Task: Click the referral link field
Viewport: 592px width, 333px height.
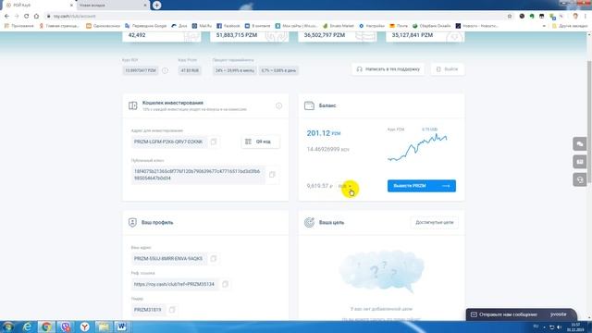Action: click(x=174, y=284)
